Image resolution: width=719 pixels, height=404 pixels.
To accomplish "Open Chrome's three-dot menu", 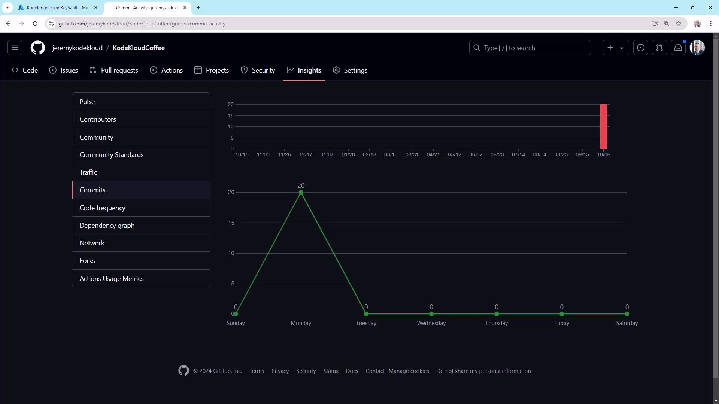I will pos(710,24).
